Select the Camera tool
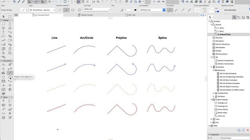The image size is (250, 140). (x=10, y=117)
